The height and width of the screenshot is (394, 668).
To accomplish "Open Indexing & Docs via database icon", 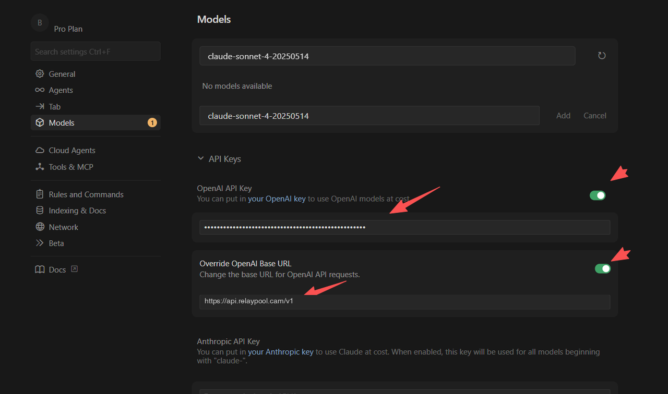I will coord(40,211).
